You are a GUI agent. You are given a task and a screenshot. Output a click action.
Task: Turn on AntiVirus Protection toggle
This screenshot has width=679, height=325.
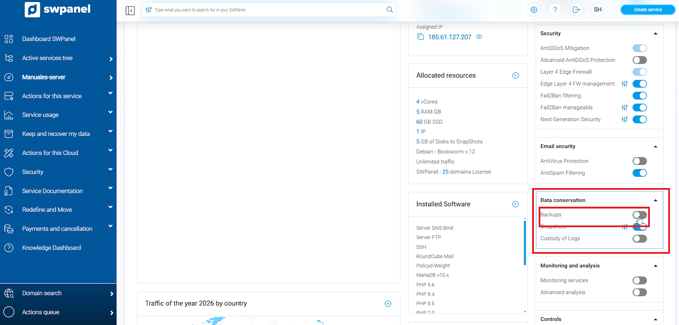click(x=640, y=161)
